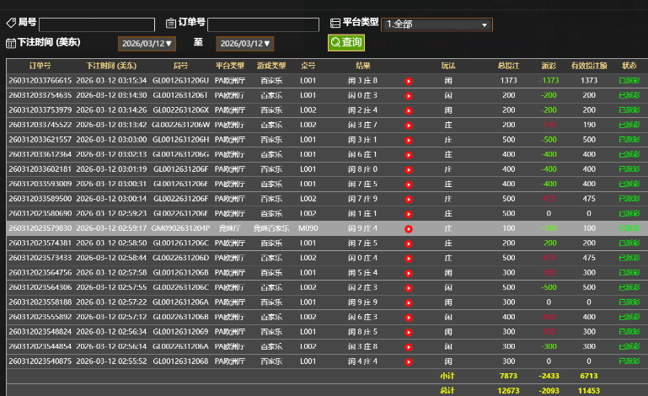Click the 桌号 column header
The image size is (648, 396).
308,66
